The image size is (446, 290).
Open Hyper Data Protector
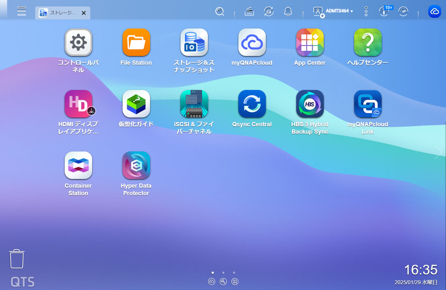[x=136, y=165]
